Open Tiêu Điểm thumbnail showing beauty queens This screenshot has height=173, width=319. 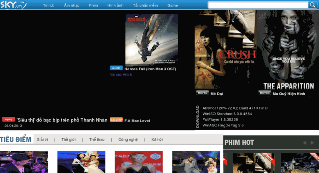click(81, 162)
